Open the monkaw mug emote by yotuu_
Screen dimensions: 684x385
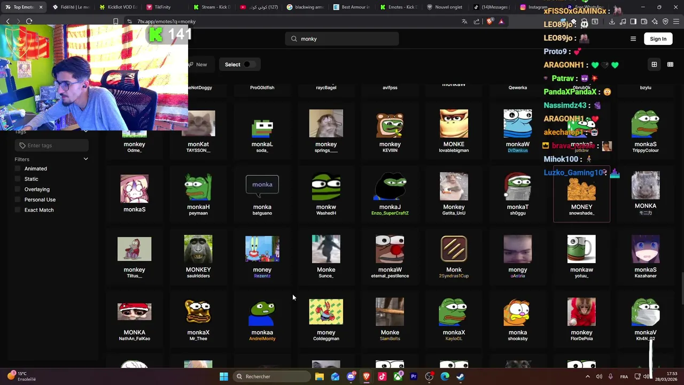coord(581,257)
